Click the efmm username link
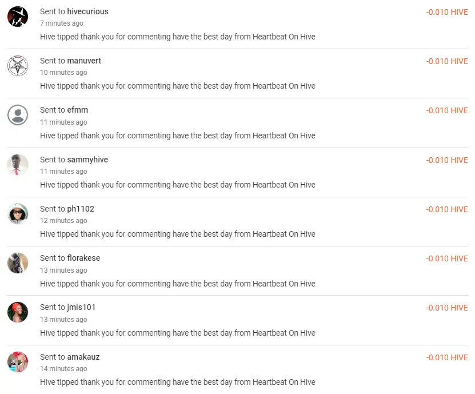The width and height of the screenshot is (475, 394). coord(77,110)
